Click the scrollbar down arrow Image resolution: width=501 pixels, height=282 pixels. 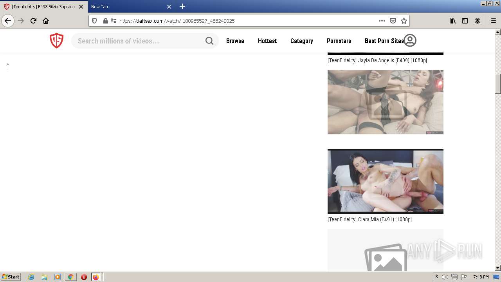click(x=498, y=268)
